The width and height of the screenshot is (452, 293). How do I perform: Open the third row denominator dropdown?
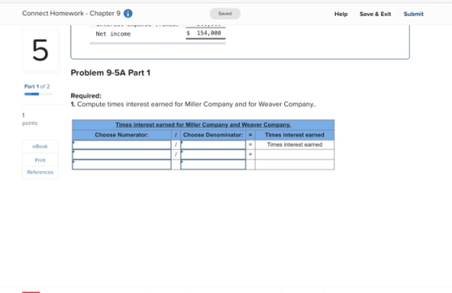coord(213,165)
